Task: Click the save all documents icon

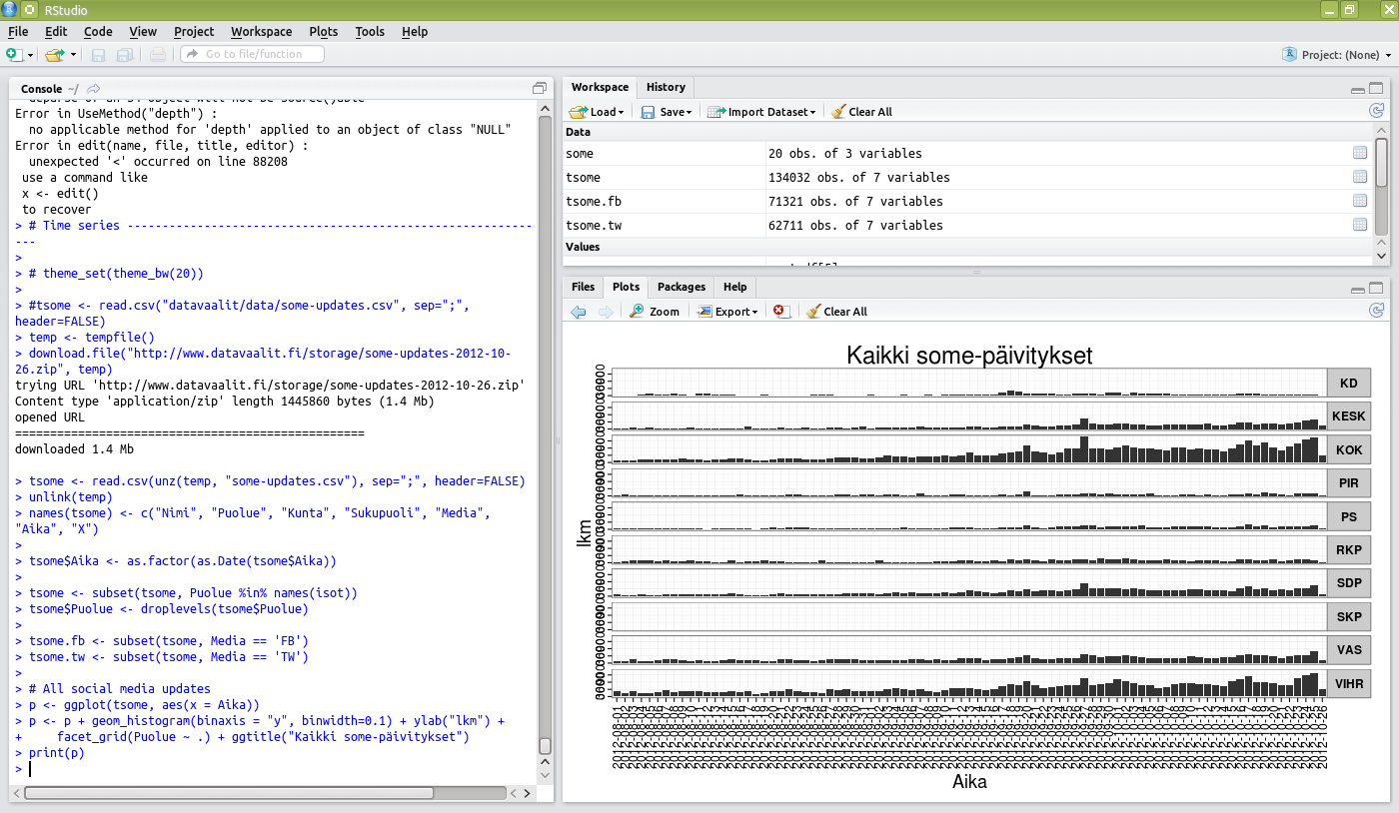Action: pyautogui.click(x=125, y=55)
